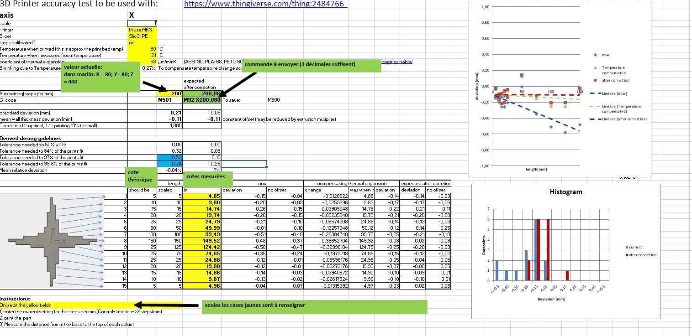Screen dimensions: 692x336
Task: Select measured value 4,85 in row 1
Action: [x=202, y=196]
